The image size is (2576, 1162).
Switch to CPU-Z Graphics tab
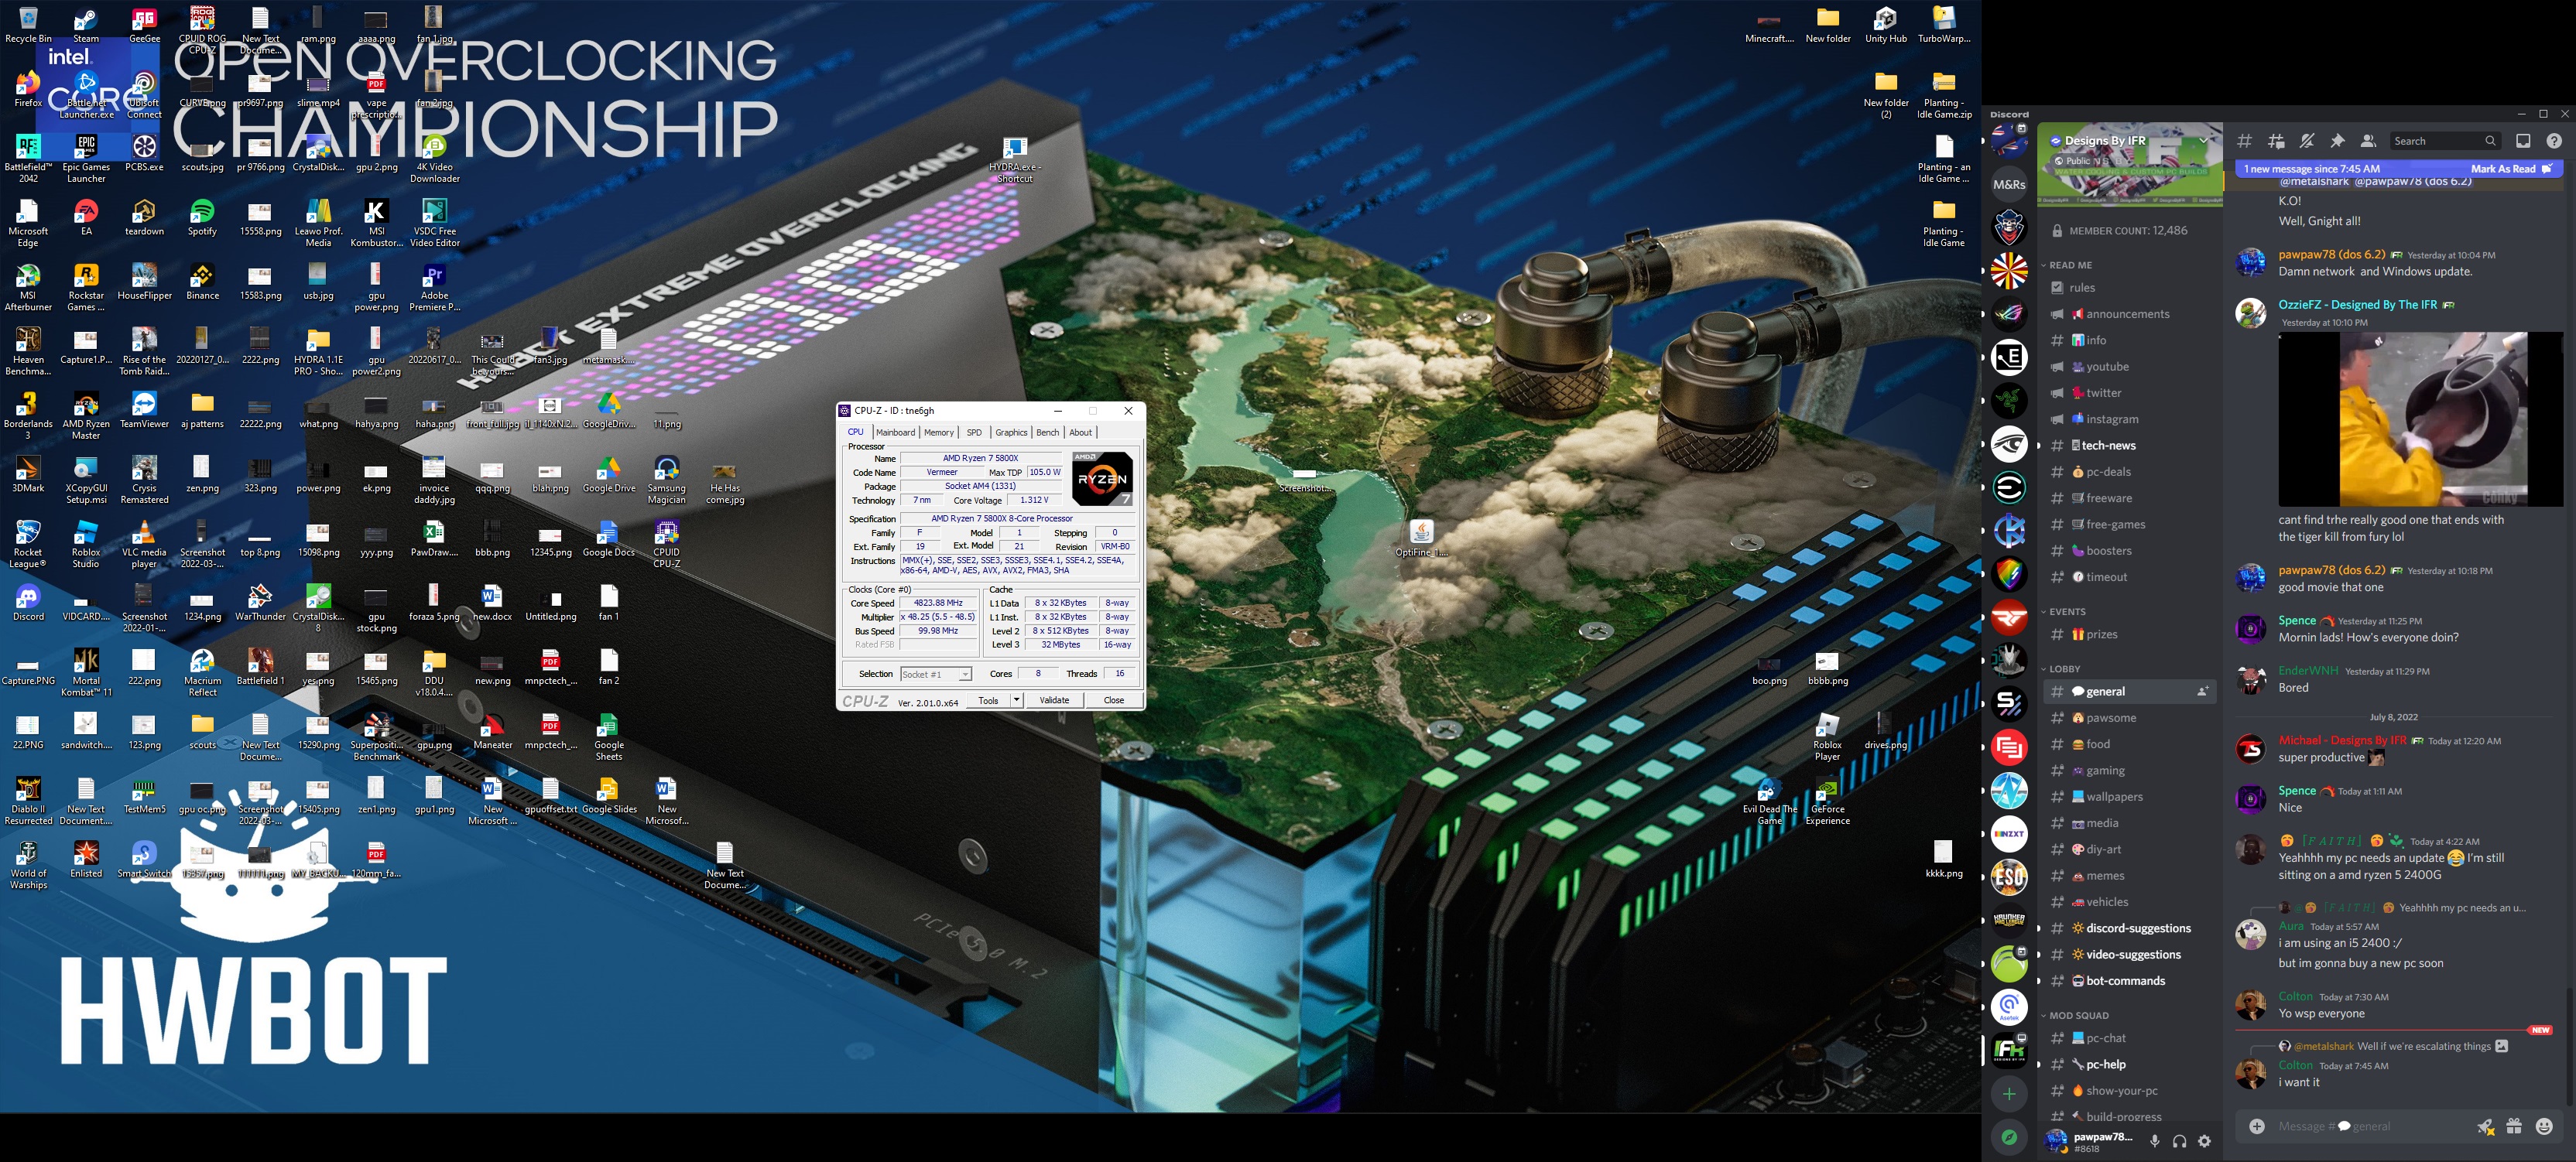tap(1011, 432)
